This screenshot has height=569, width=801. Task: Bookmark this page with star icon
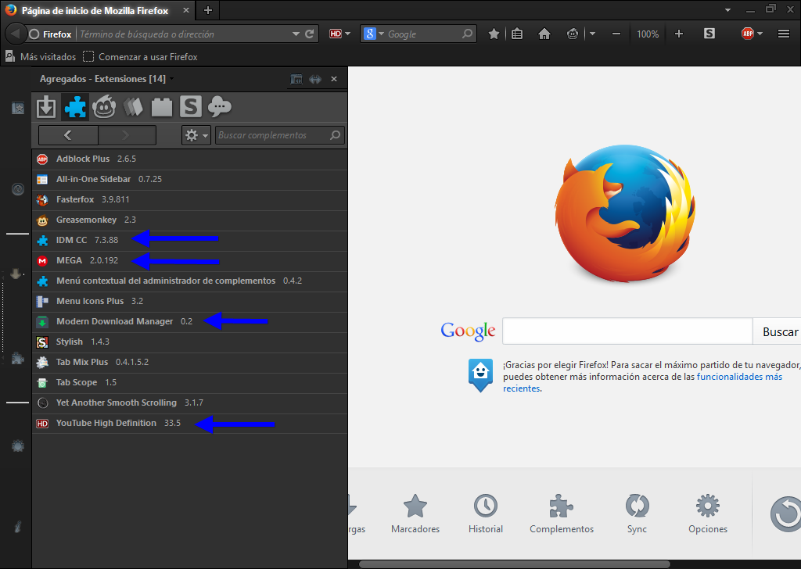494,34
